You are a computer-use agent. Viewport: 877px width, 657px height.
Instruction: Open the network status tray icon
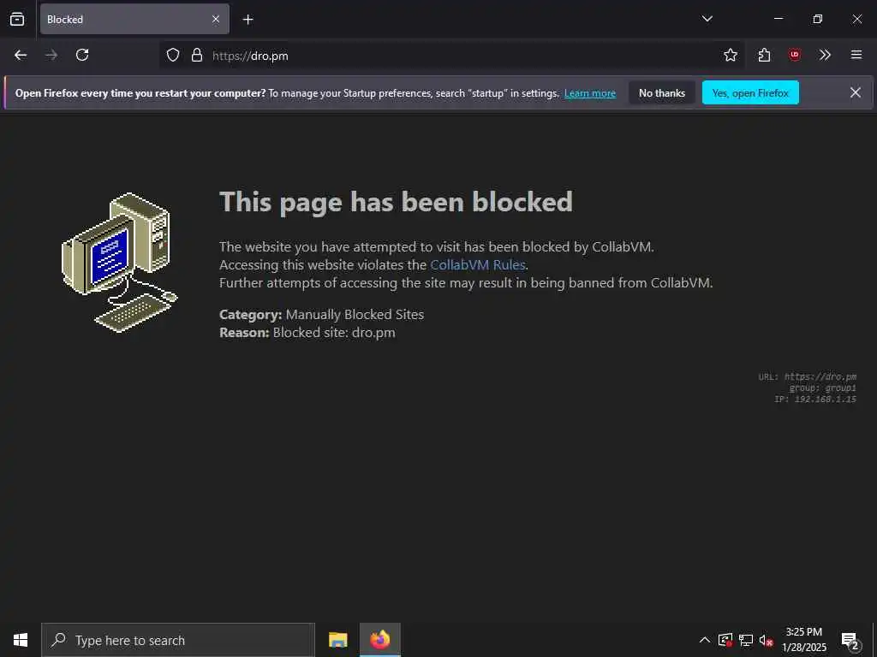click(746, 640)
